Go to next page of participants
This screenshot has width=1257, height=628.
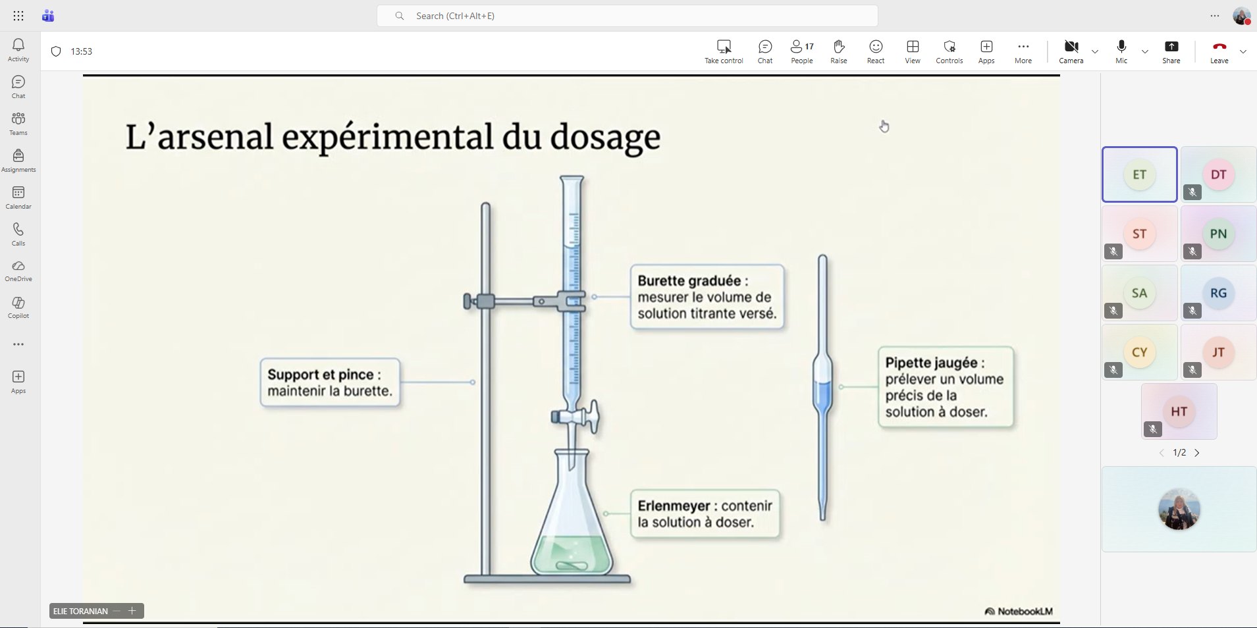[1197, 453]
